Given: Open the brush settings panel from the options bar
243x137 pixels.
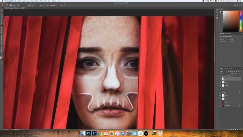Looking at the screenshot, I should (x=11, y=5).
